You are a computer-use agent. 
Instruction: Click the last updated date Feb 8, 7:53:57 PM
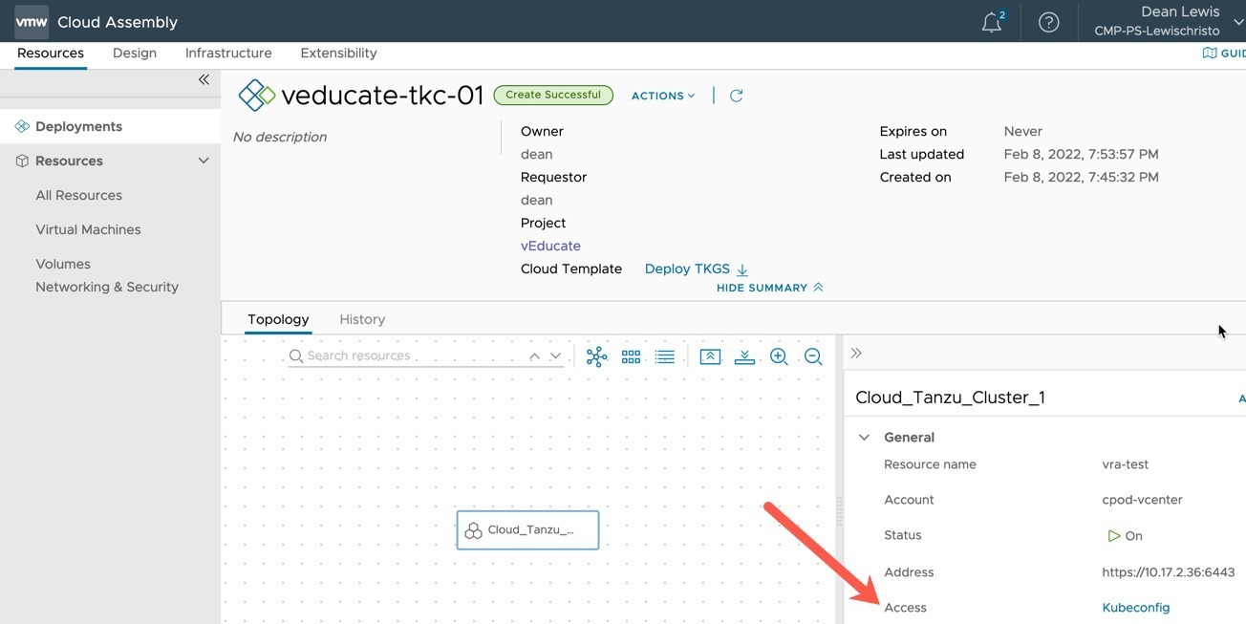(x=1082, y=154)
